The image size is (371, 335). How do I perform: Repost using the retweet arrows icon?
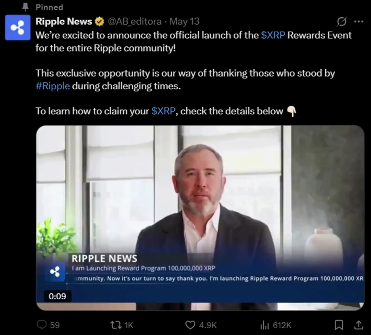click(116, 325)
